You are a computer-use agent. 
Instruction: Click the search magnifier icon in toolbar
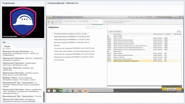pyautogui.click(x=60, y=22)
